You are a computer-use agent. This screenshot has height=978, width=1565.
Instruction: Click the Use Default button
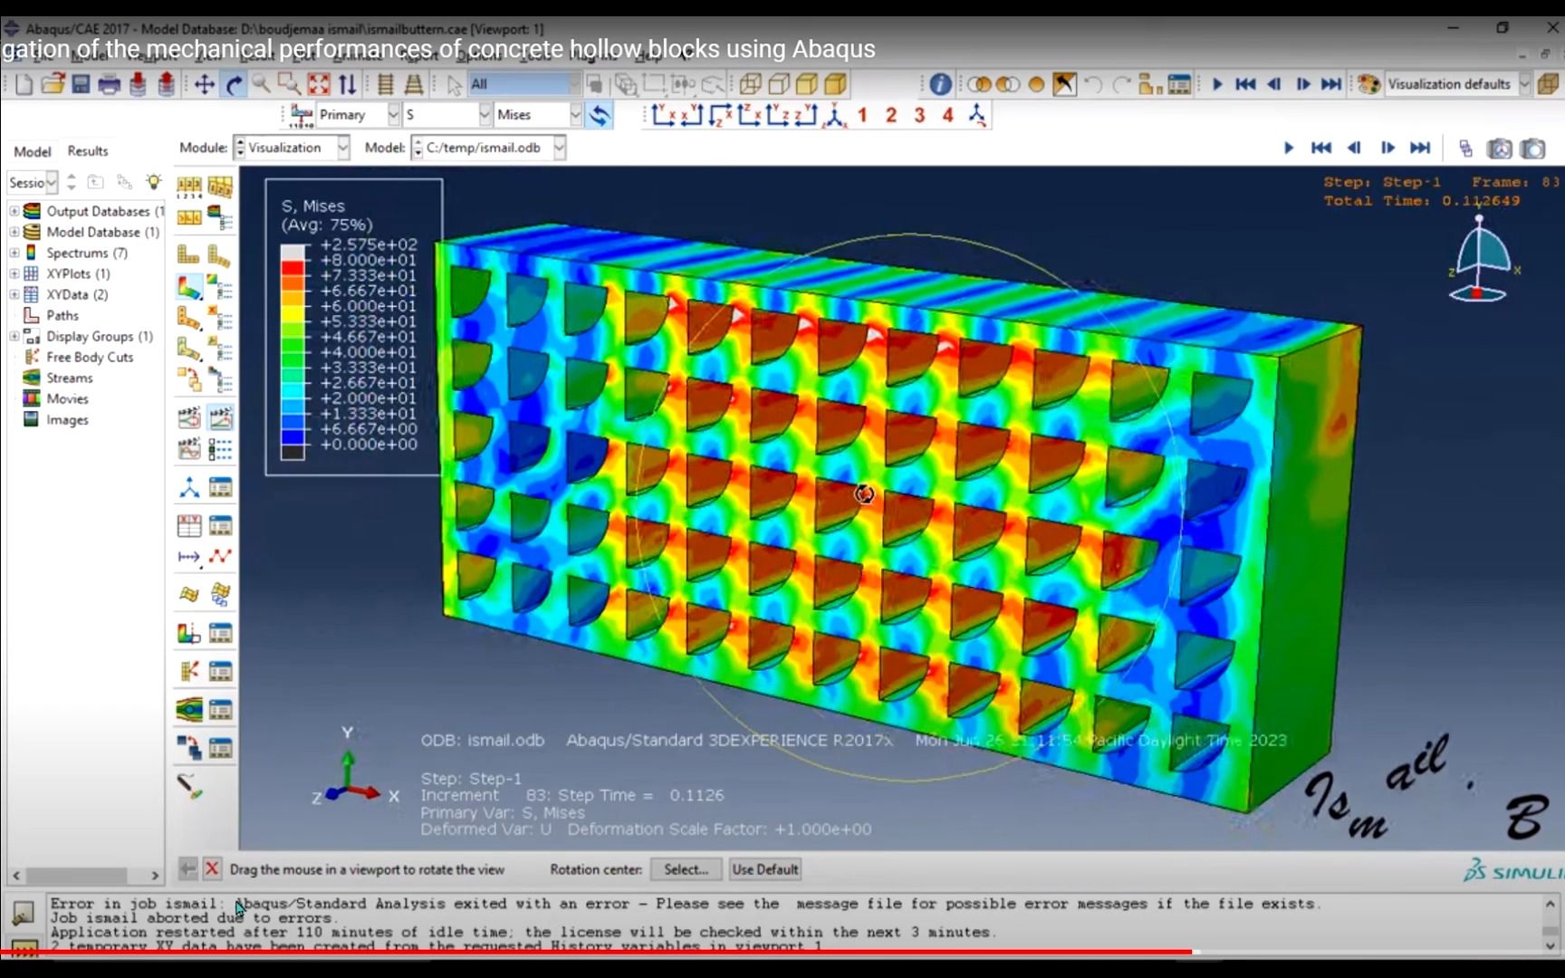point(765,869)
